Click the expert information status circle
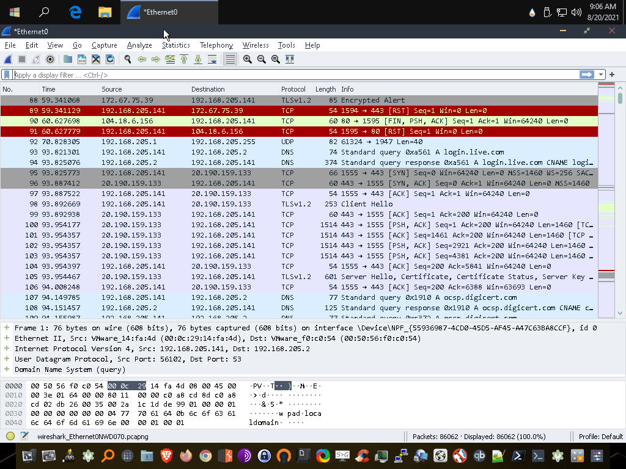This screenshot has width=626, height=469. tap(10, 436)
